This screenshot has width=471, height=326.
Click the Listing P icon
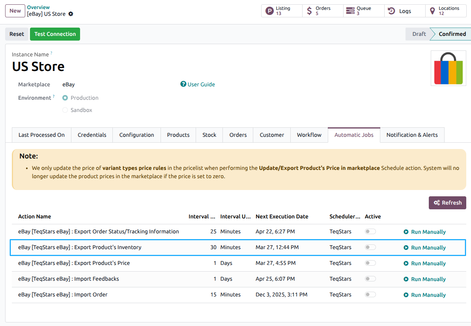pos(269,11)
